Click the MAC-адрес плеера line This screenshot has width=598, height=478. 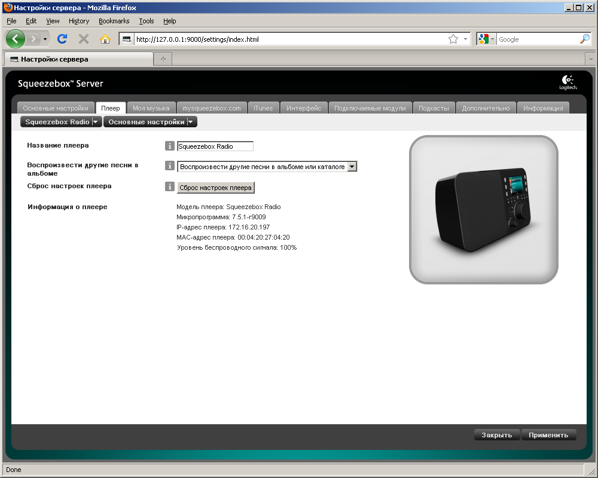[x=233, y=237]
